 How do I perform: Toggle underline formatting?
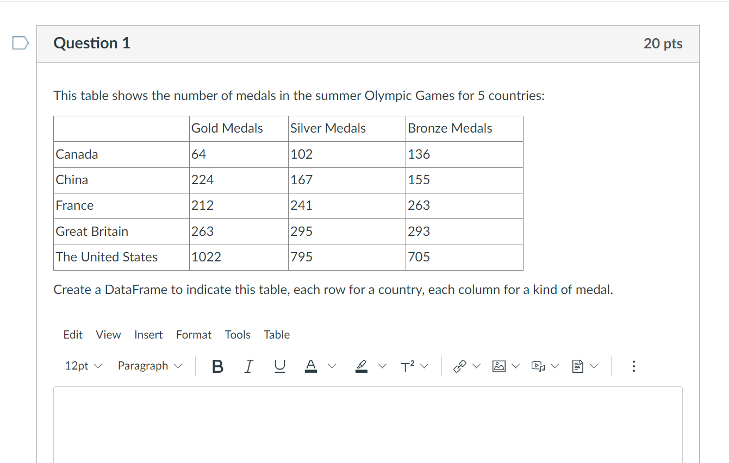coord(279,366)
